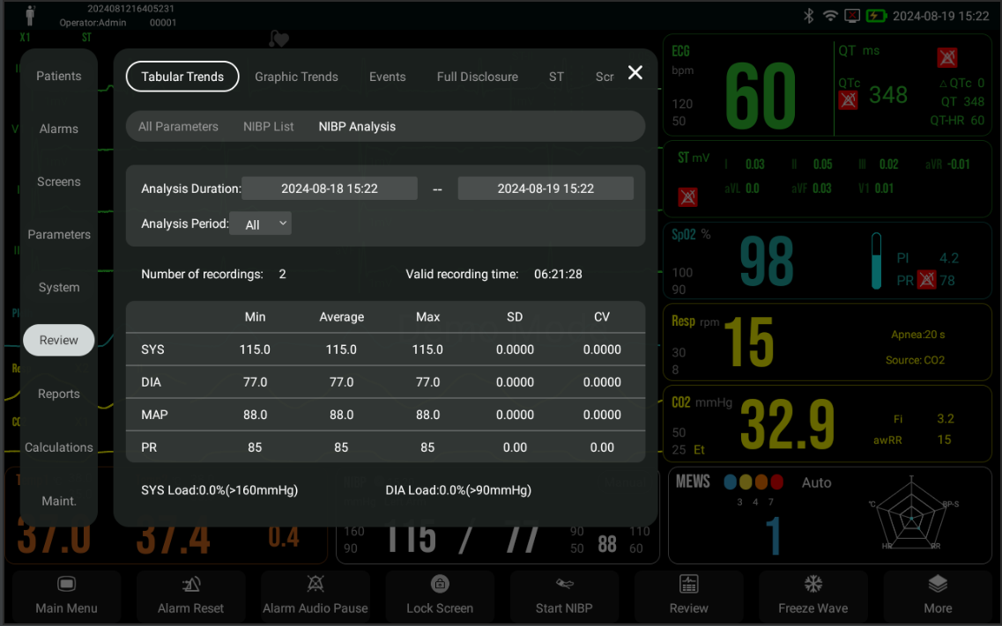Click the analysis start date field
The width and height of the screenshot is (1002, 626).
tap(329, 188)
